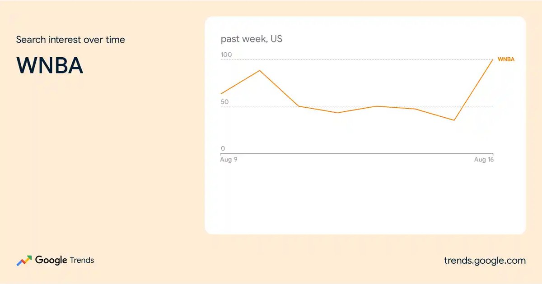
Task: Click the Aug 9 axis label
Action: 229,160
